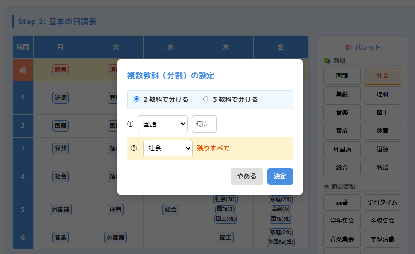
Task: Click the palette icon beside パレット
Action: pyautogui.click(x=348, y=47)
